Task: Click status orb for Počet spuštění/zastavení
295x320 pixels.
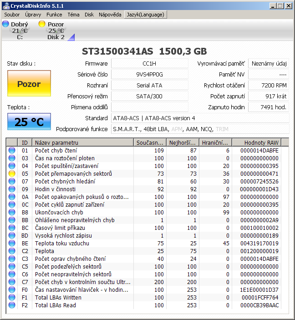Action: (12, 166)
